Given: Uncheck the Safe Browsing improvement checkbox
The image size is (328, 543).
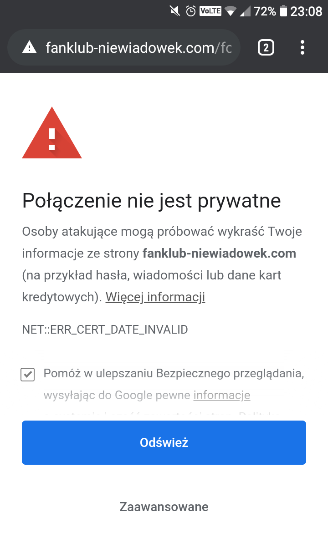Looking at the screenshot, I should [x=28, y=375].
